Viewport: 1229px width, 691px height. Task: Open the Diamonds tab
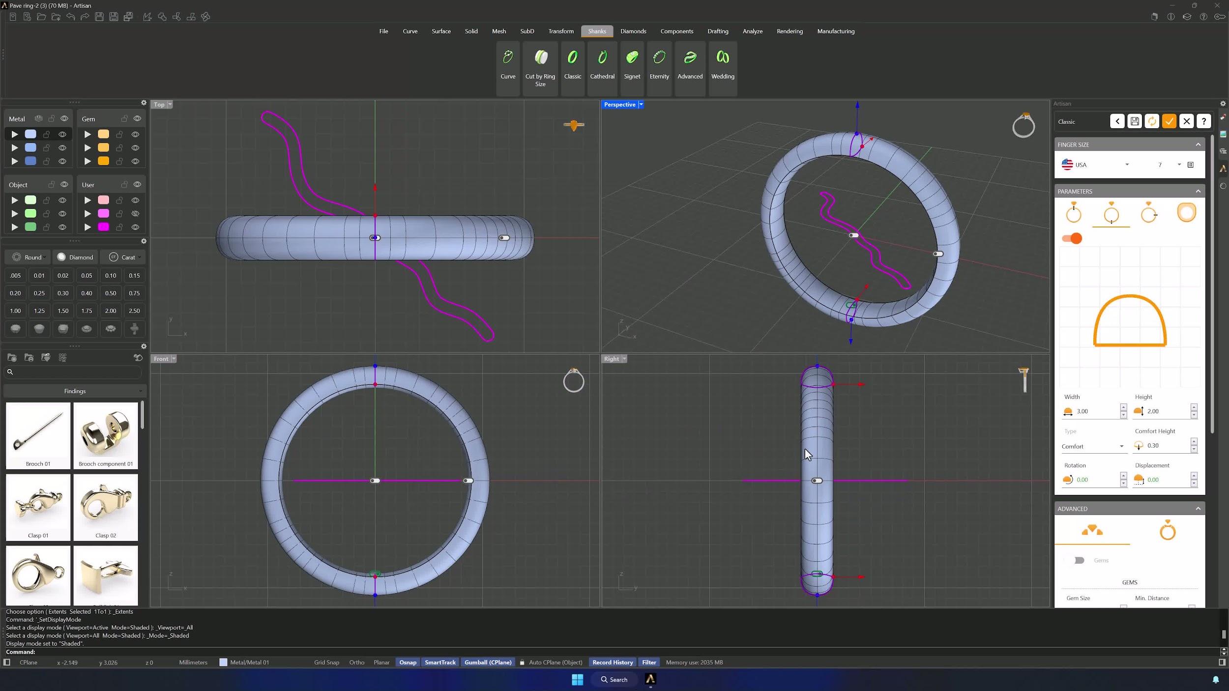pos(633,31)
